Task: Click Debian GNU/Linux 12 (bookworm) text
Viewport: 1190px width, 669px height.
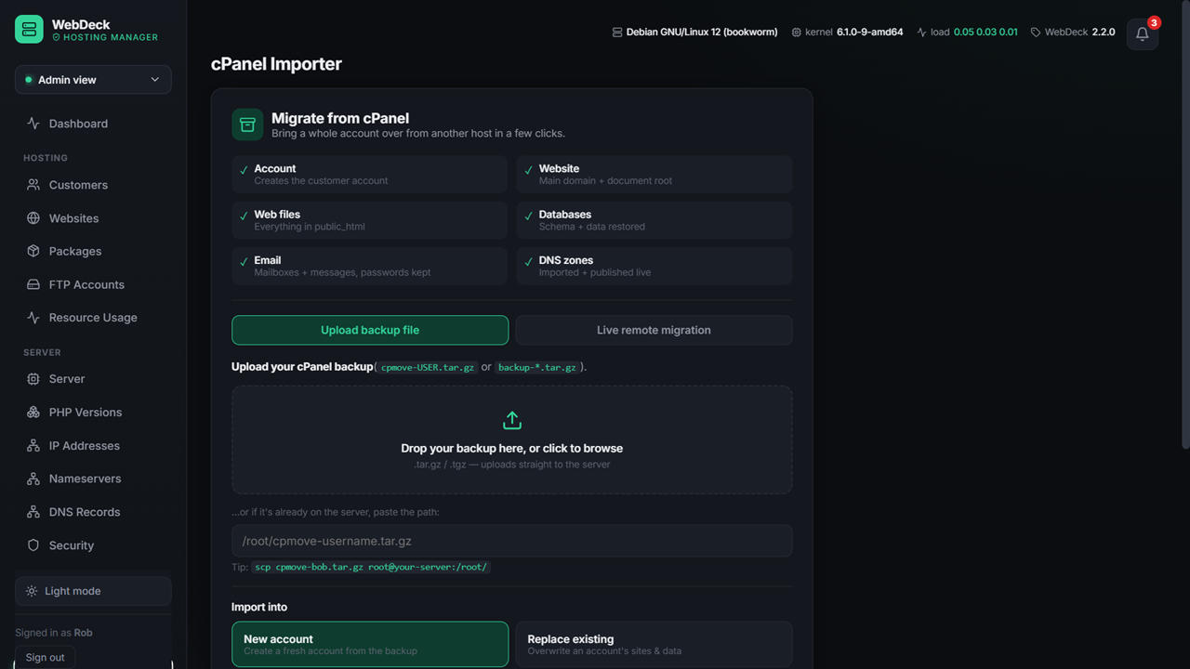Action: (x=702, y=32)
